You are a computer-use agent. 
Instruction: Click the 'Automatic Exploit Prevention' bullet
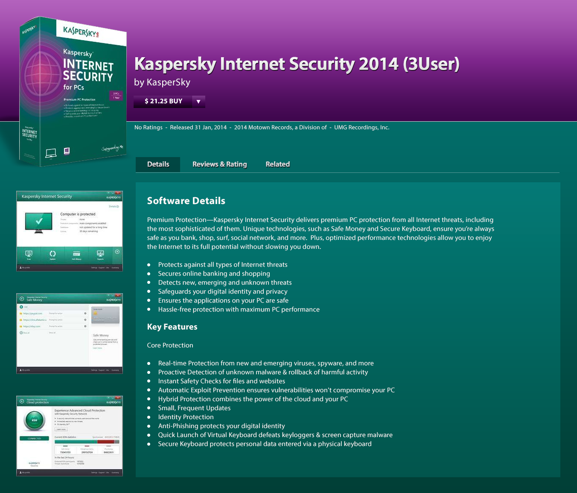277,390
